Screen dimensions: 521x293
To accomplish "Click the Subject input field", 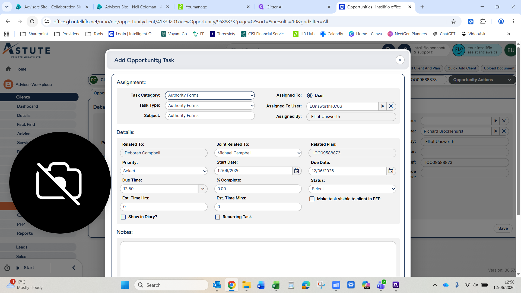I will pyautogui.click(x=210, y=116).
